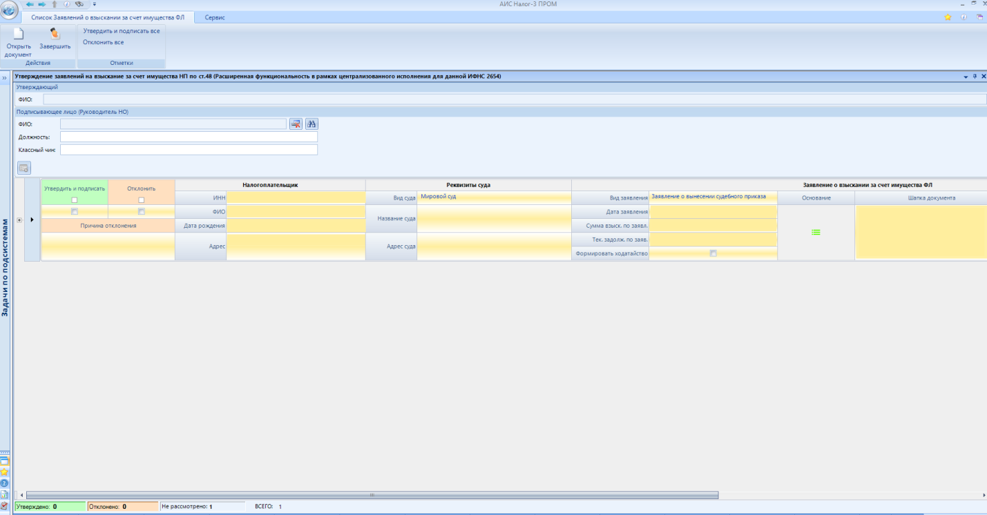987x515 pixels.
Task: Tick header checkbox under Утвердить и подписать
Action: 75,200
